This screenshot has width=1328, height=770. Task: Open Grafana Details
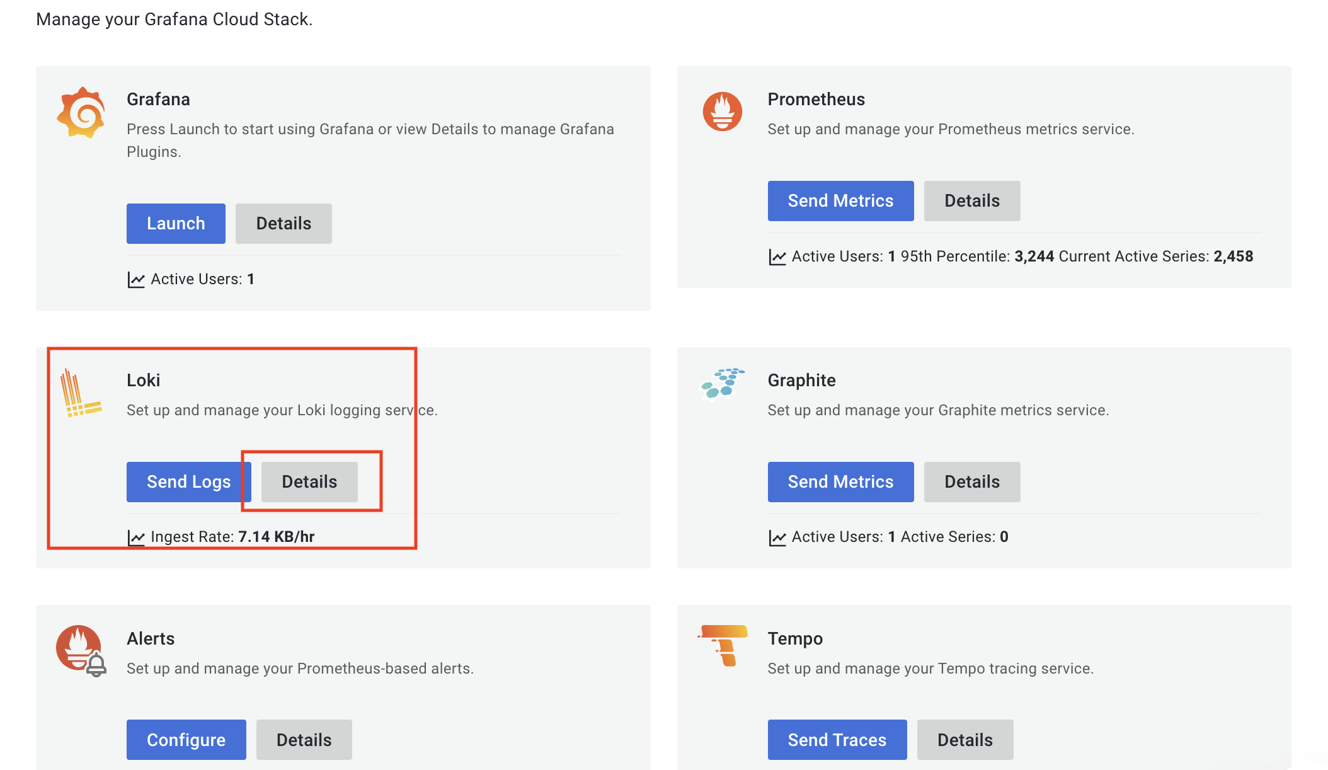point(283,224)
